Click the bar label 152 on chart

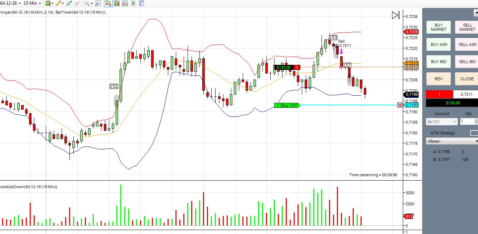[114, 86]
